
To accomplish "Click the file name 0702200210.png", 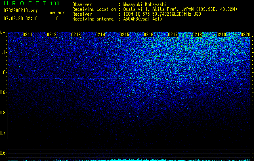I will (x=21, y=10).
